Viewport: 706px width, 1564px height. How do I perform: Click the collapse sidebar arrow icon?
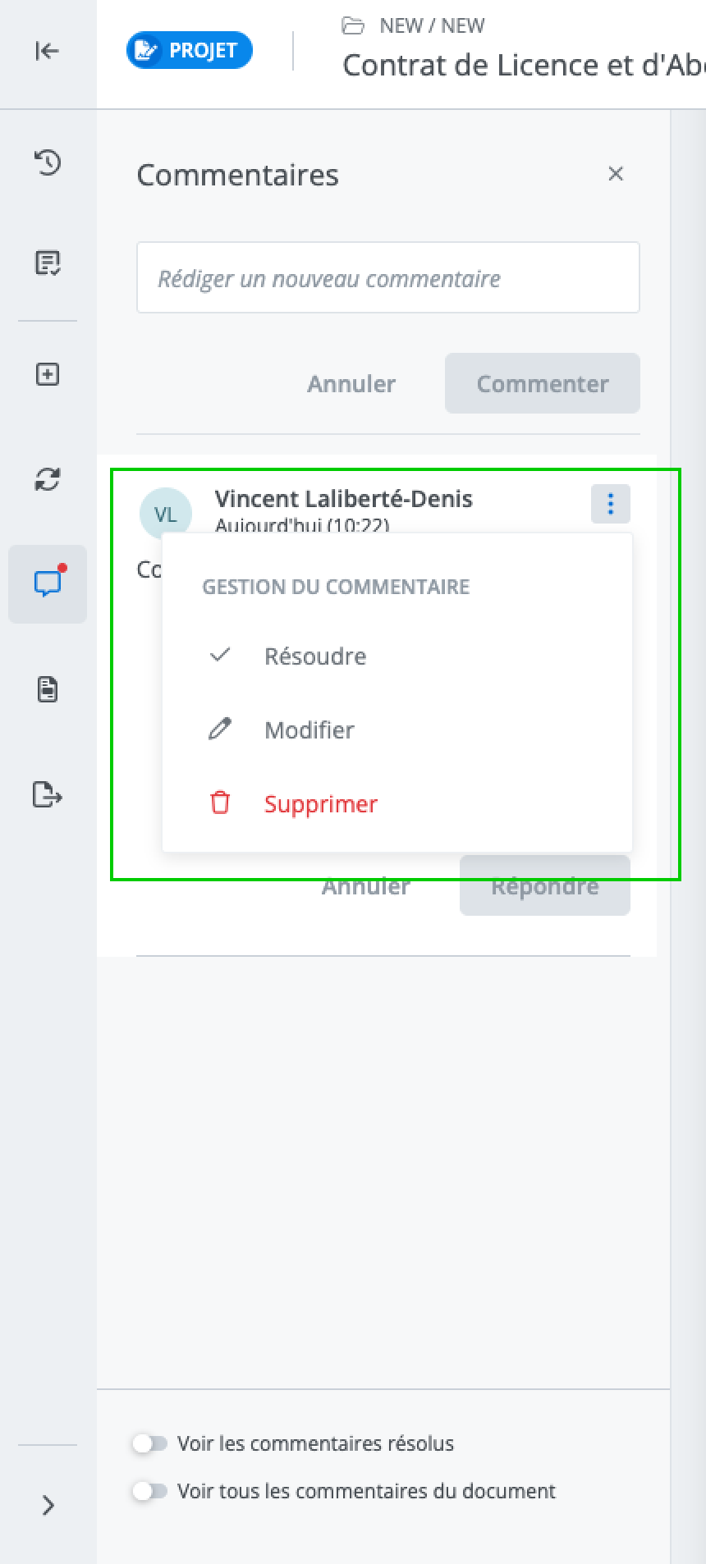click(48, 51)
